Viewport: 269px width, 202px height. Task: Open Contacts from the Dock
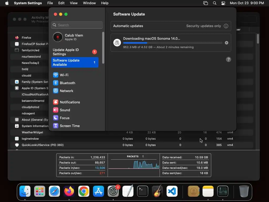point(194,191)
